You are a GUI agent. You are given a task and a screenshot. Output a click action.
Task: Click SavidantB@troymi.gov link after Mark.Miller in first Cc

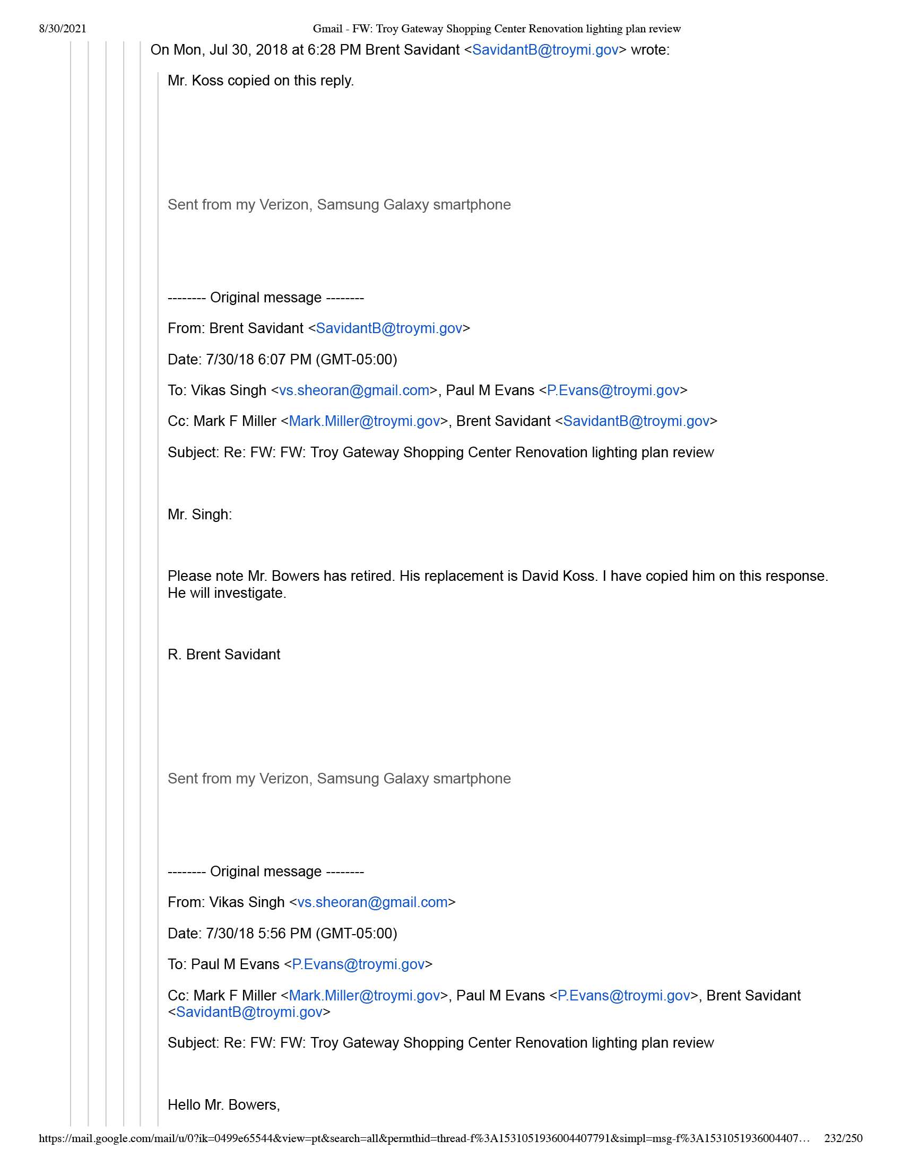point(636,421)
